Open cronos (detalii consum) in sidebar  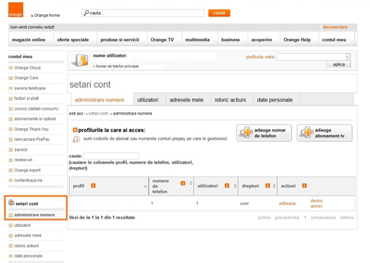(x=36, y=109)
